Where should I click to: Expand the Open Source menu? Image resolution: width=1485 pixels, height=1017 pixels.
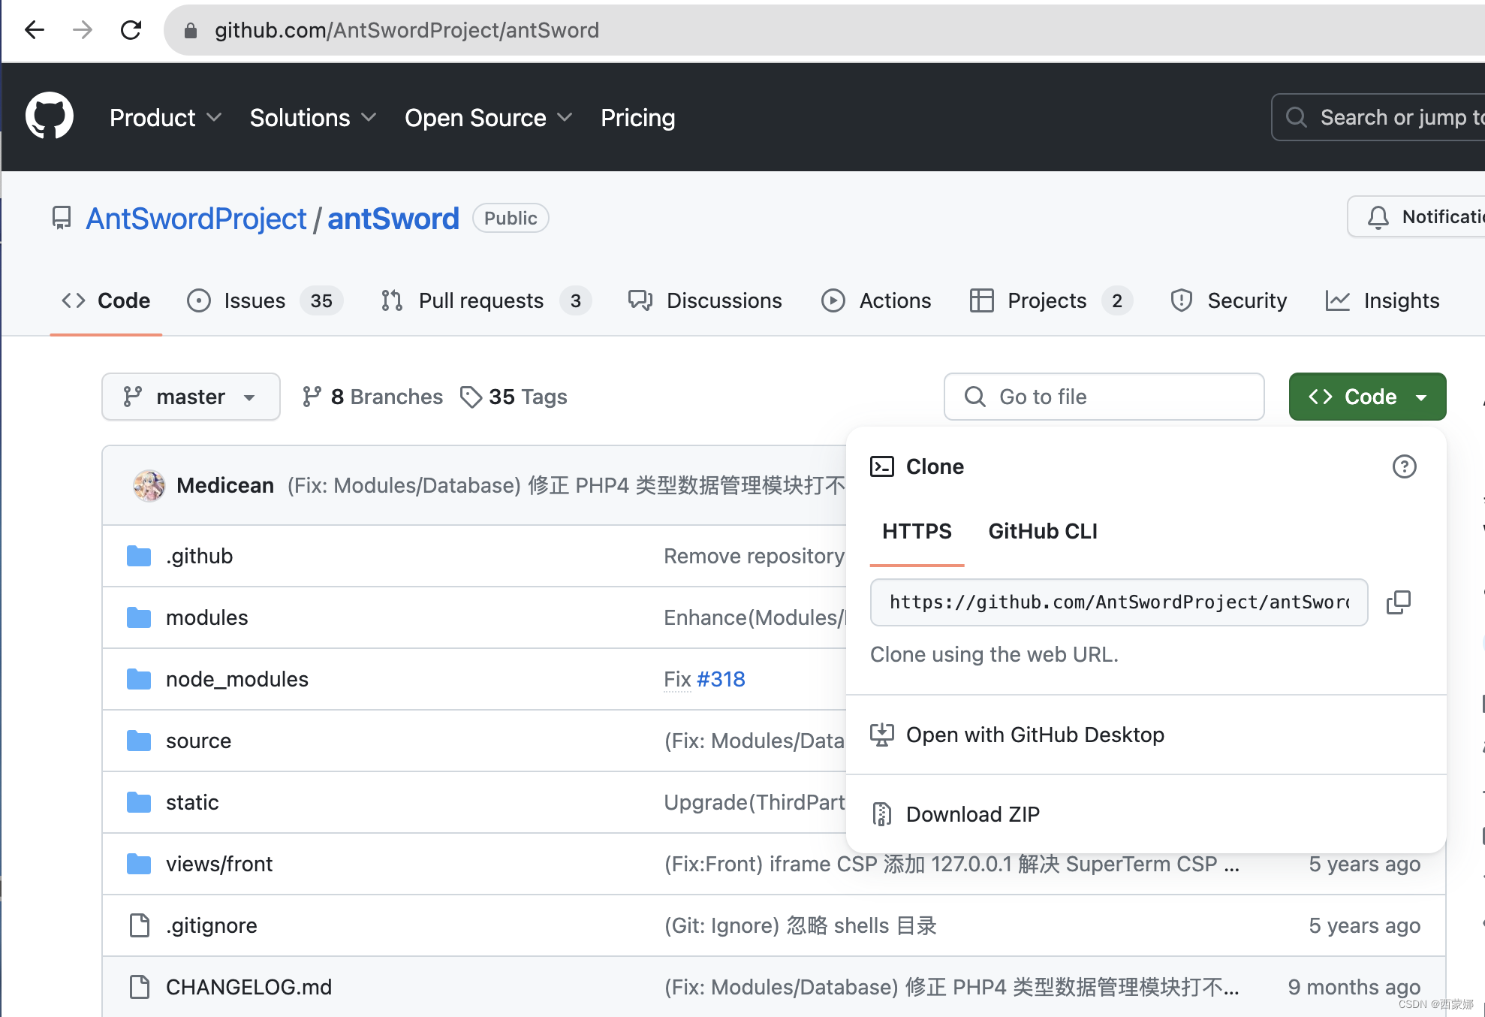489,117
